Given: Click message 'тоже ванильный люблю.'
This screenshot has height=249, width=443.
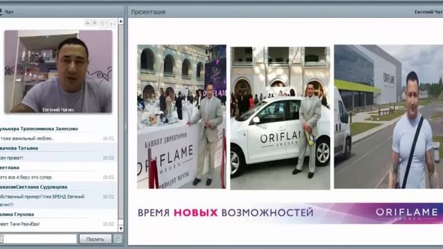Looking at the screenshot, I should pos(26,138).
